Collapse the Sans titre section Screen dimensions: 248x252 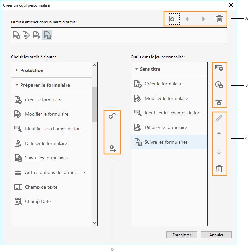[136, 69]
